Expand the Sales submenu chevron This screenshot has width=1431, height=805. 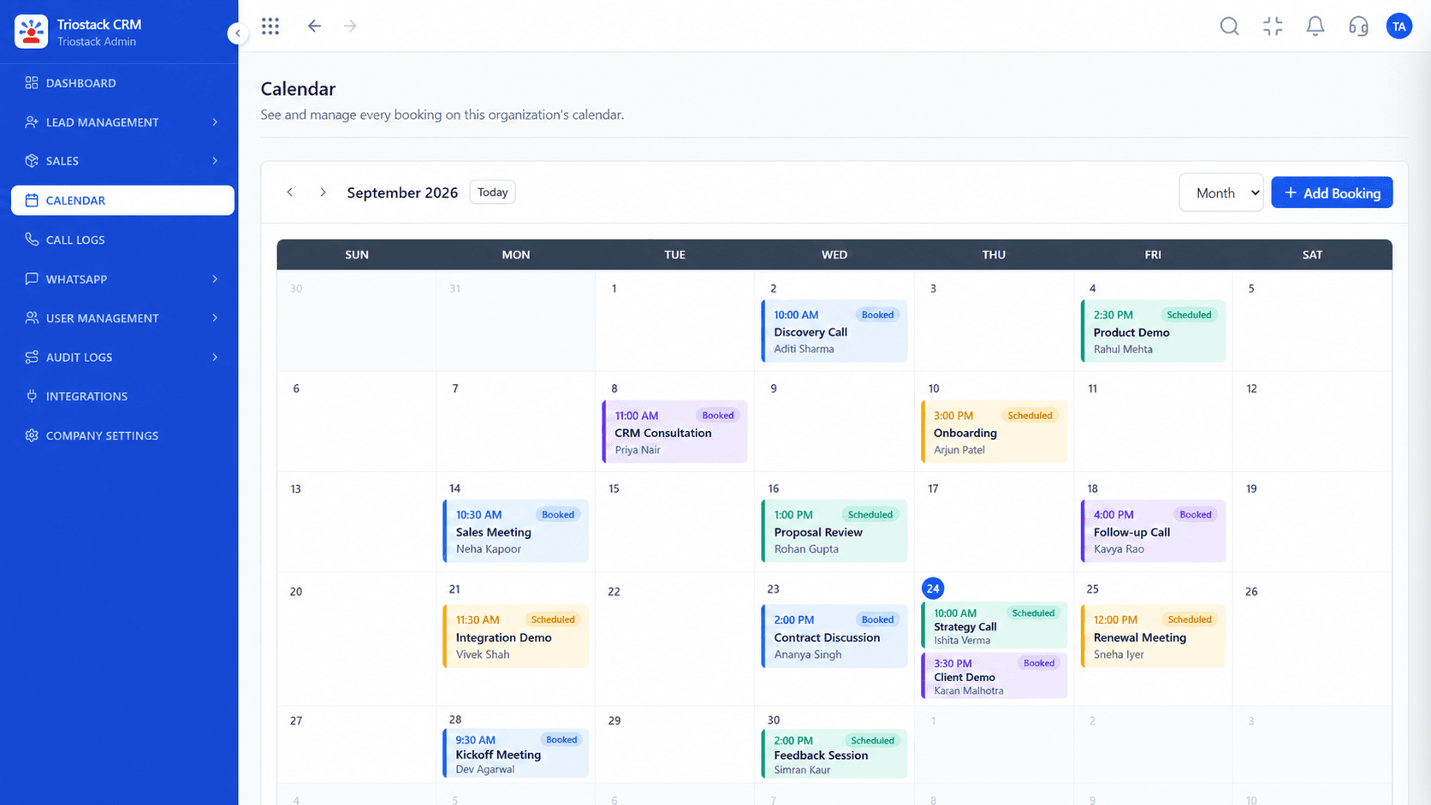point(215,161)
